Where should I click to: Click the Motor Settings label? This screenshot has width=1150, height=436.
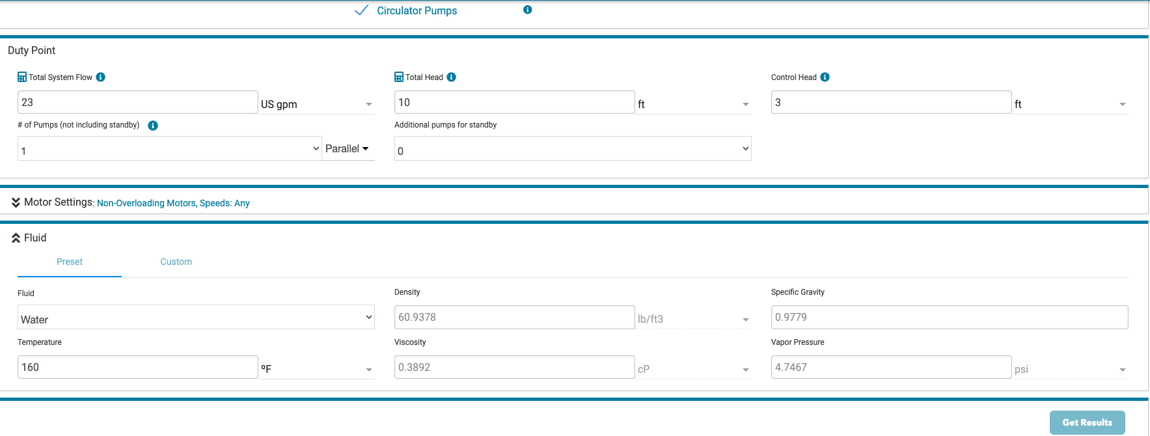(59, 202)
